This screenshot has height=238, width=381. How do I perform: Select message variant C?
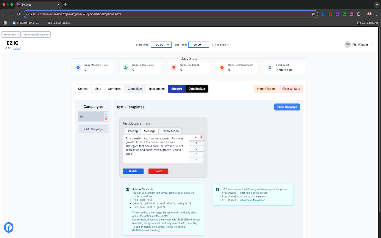point(196,149)
